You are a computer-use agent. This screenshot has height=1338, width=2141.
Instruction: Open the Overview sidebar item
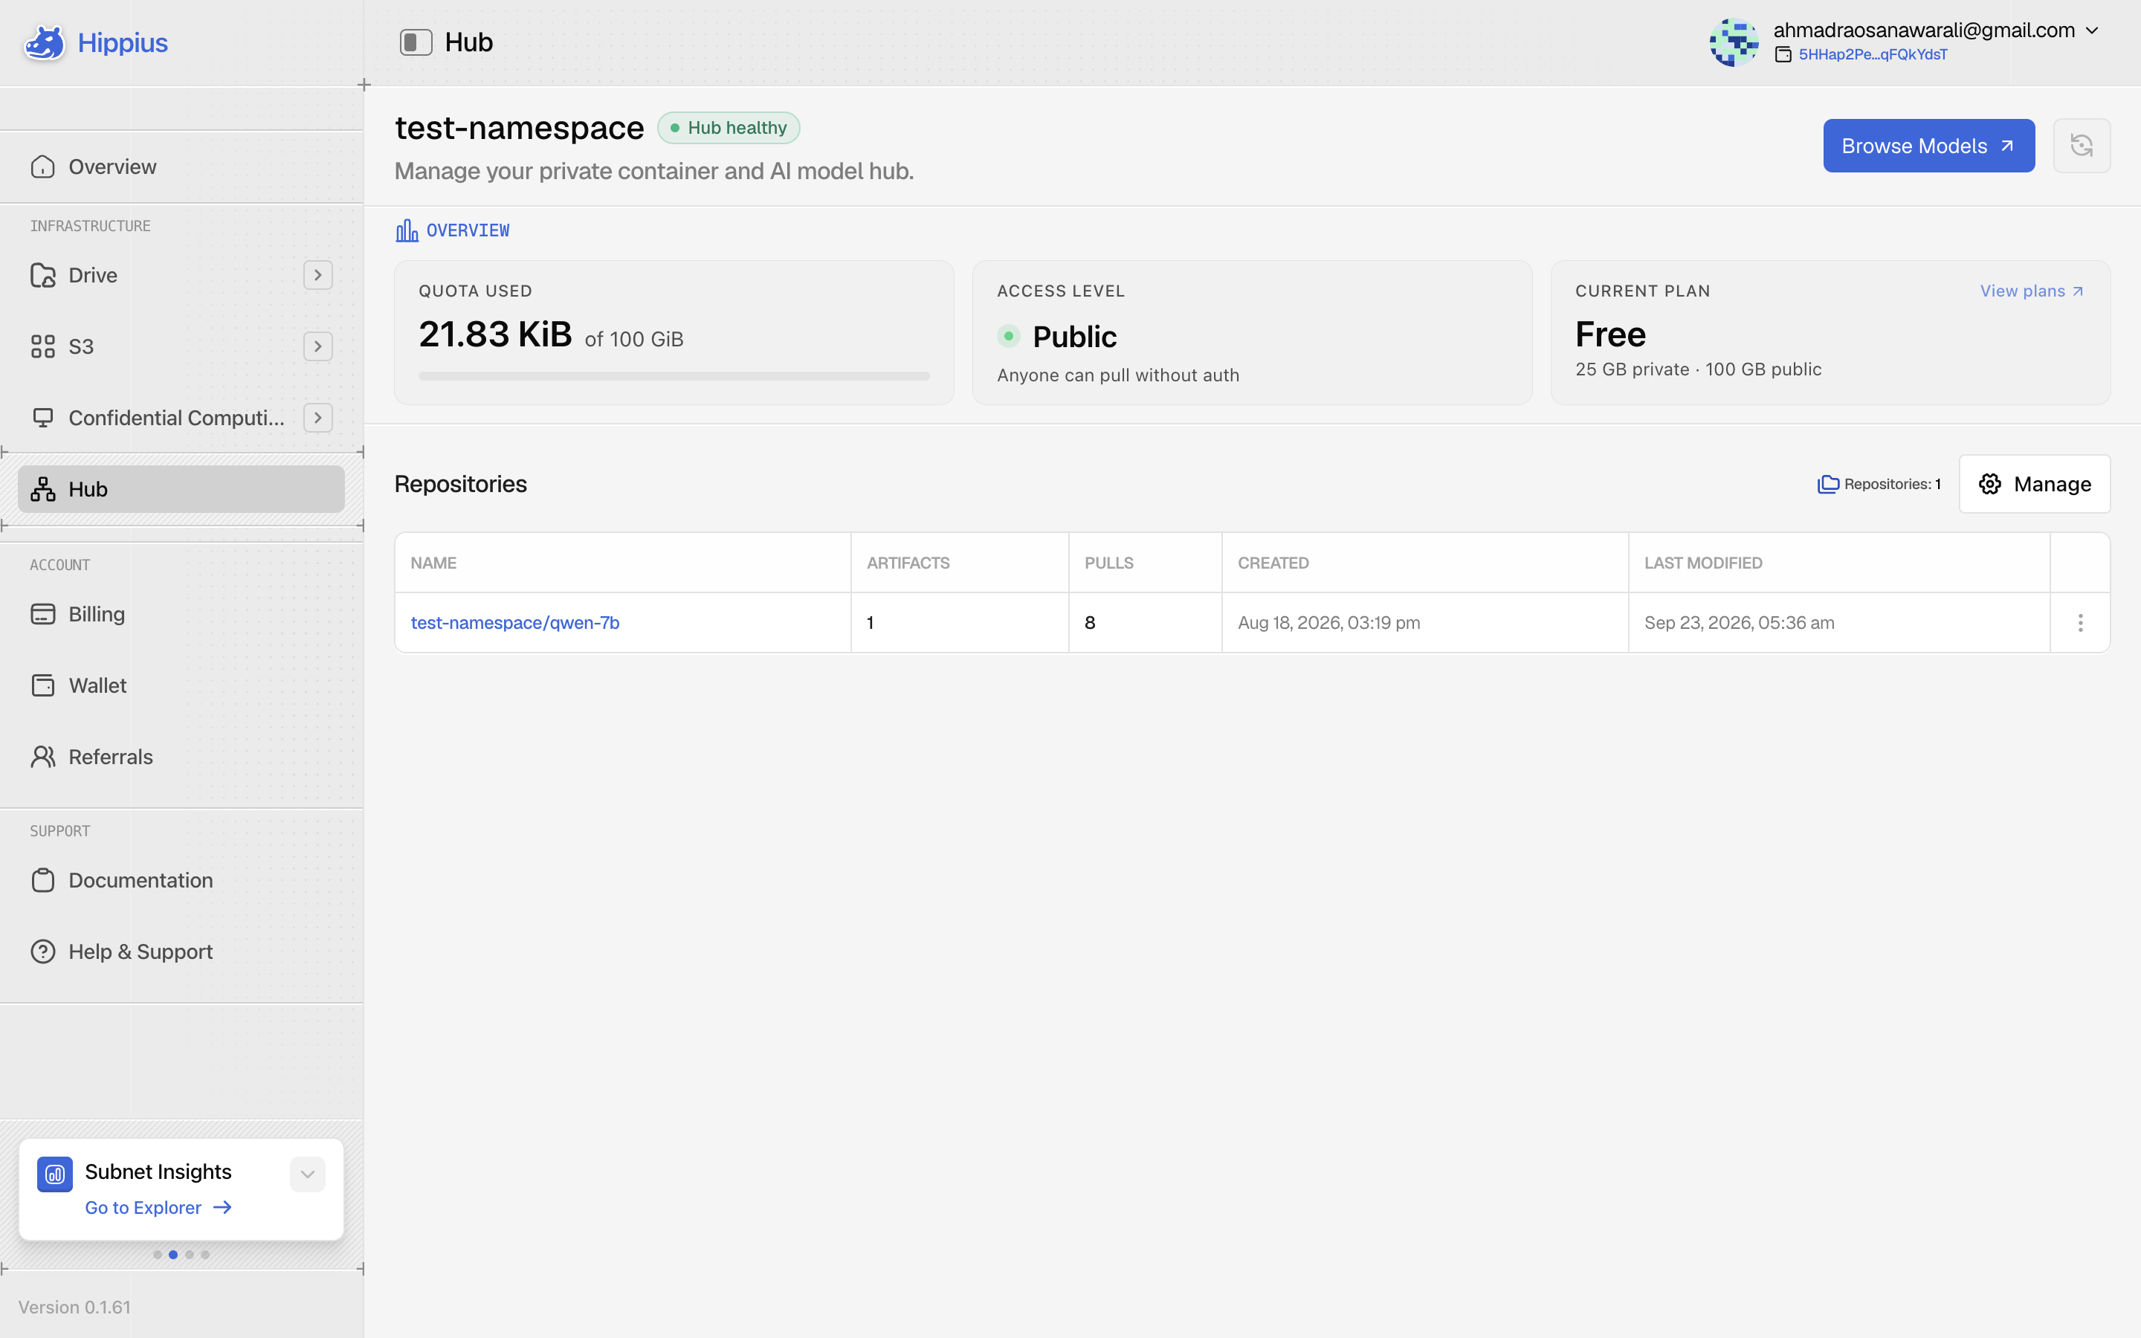[181, 167]
